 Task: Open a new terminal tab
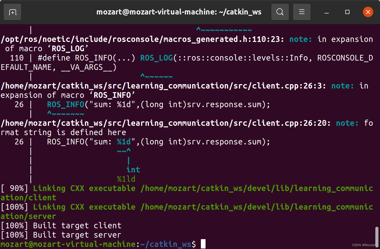[x=12, y=12]
